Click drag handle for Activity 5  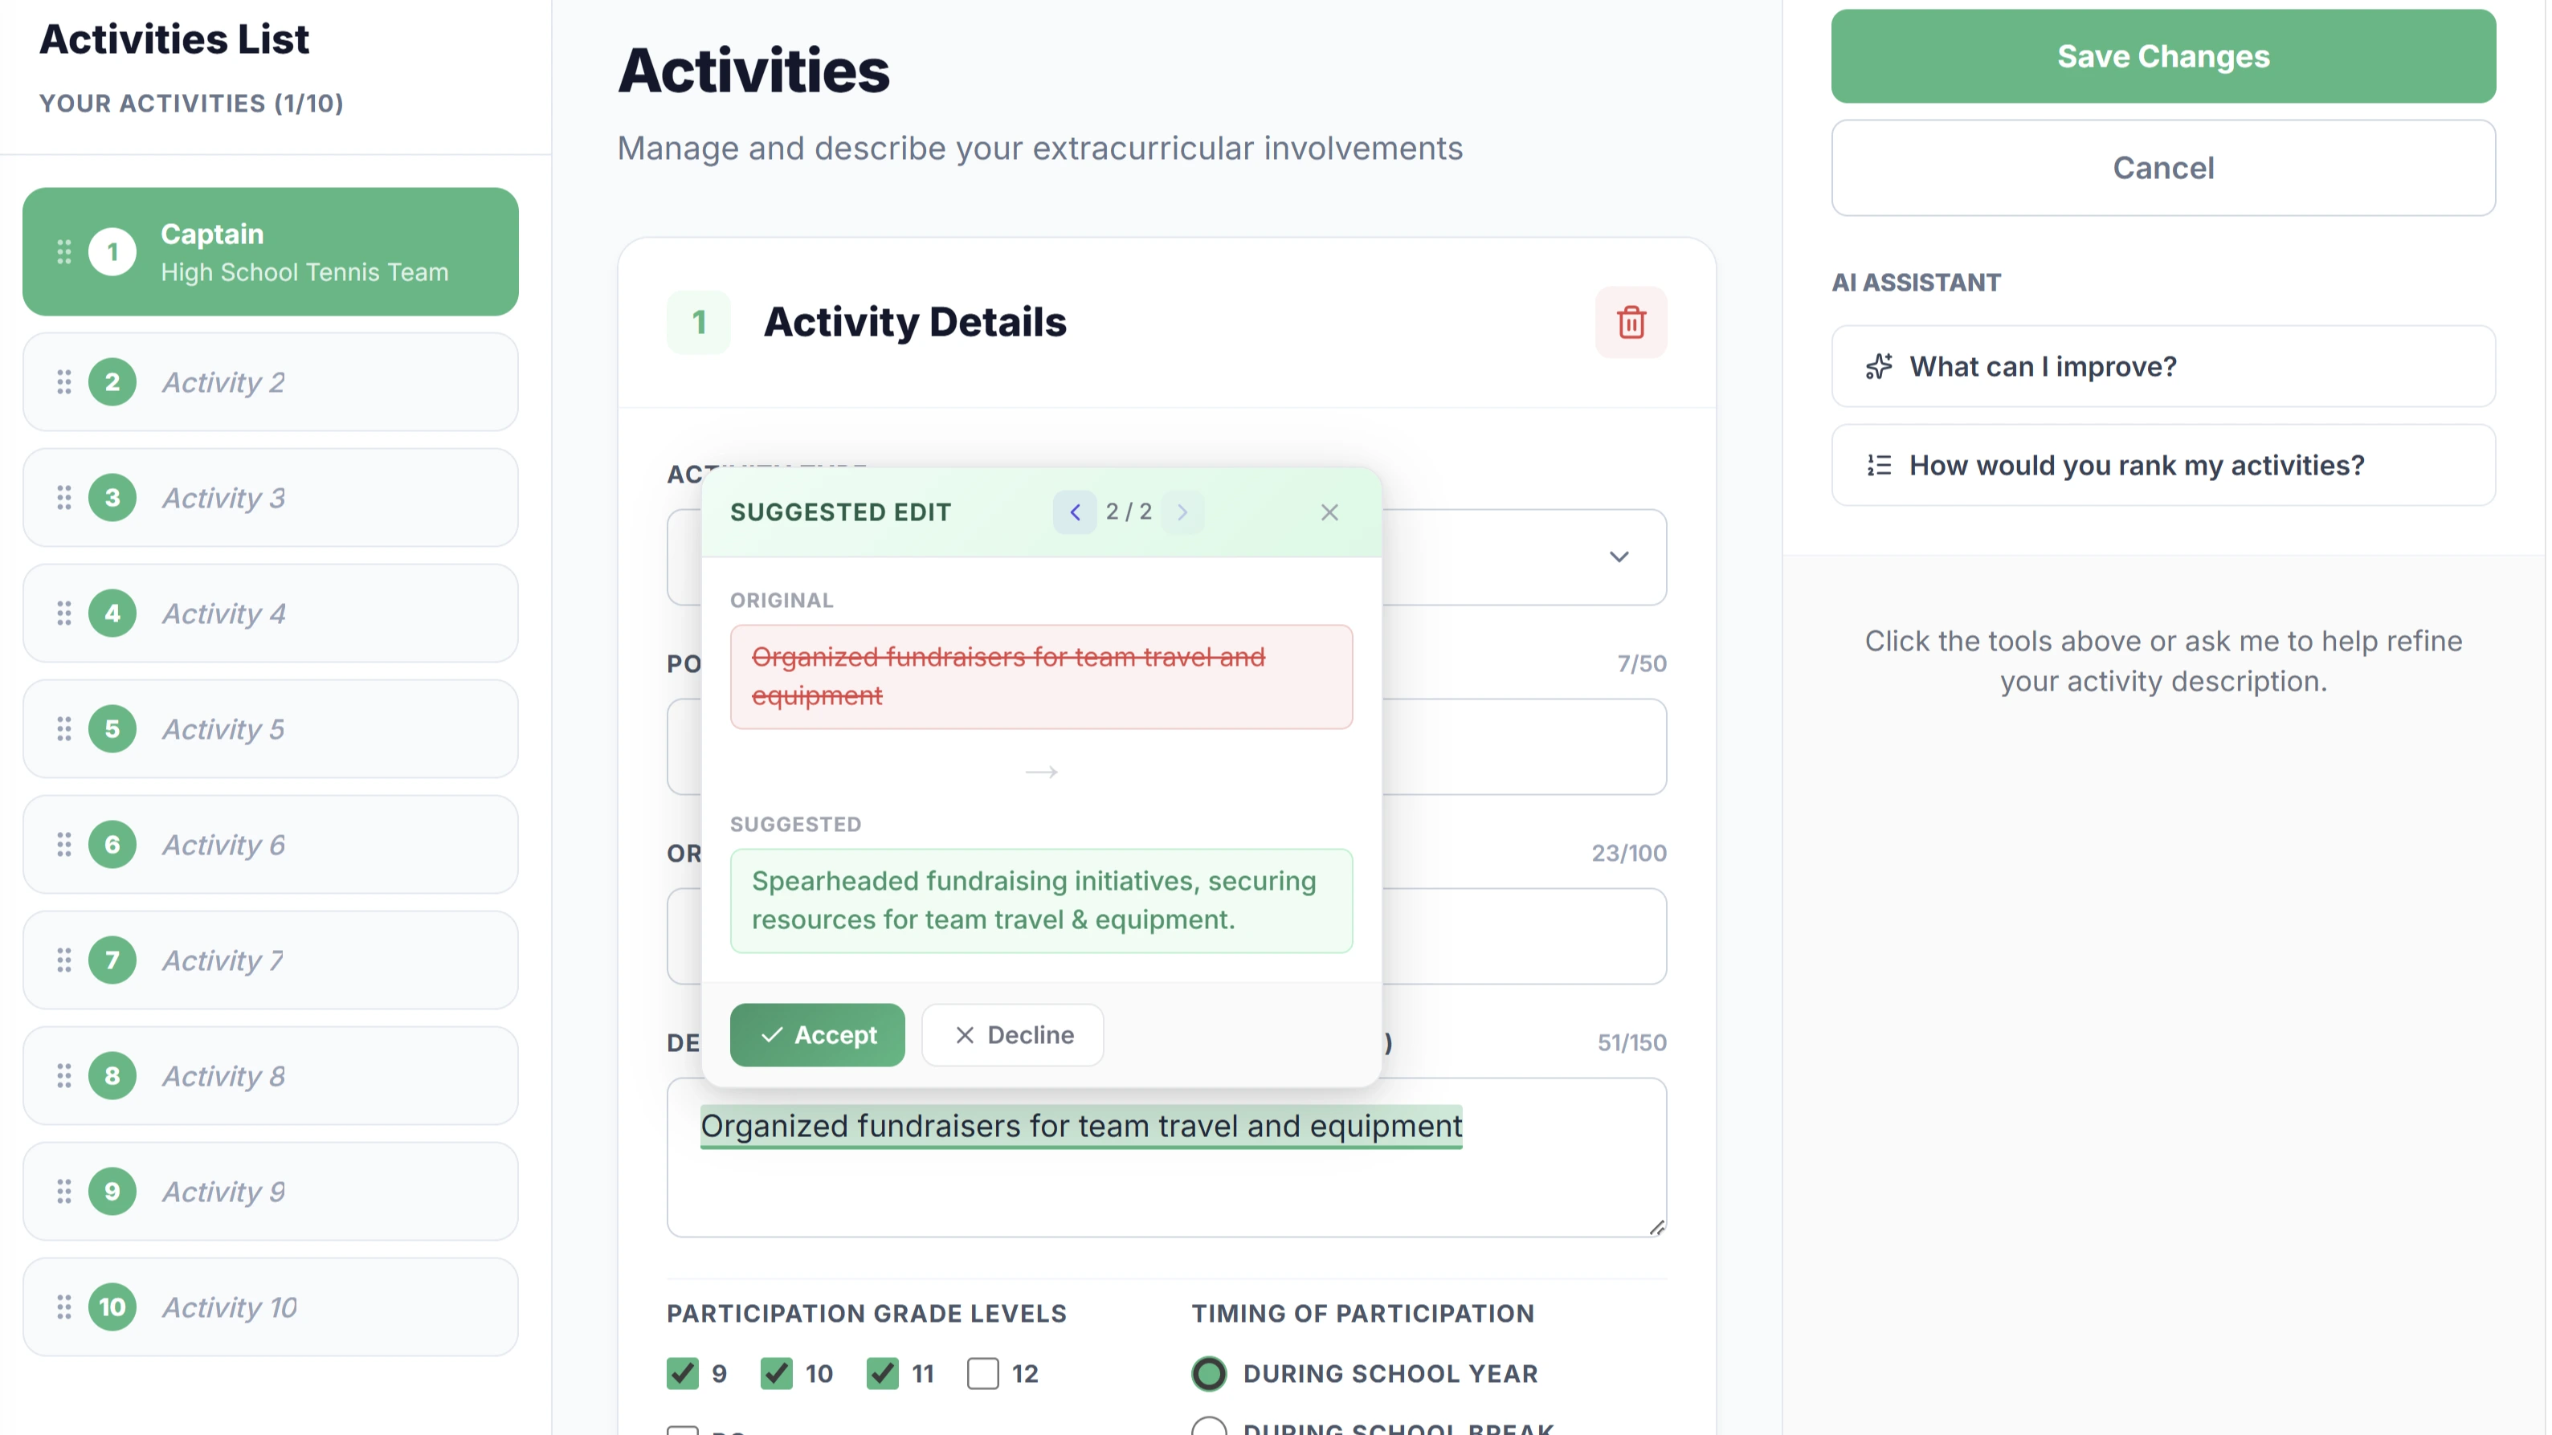point(64,729)
